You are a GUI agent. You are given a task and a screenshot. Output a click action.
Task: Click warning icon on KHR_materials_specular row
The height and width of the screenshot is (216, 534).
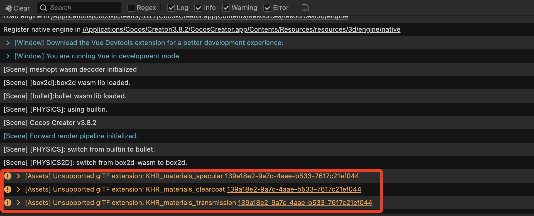8,176
